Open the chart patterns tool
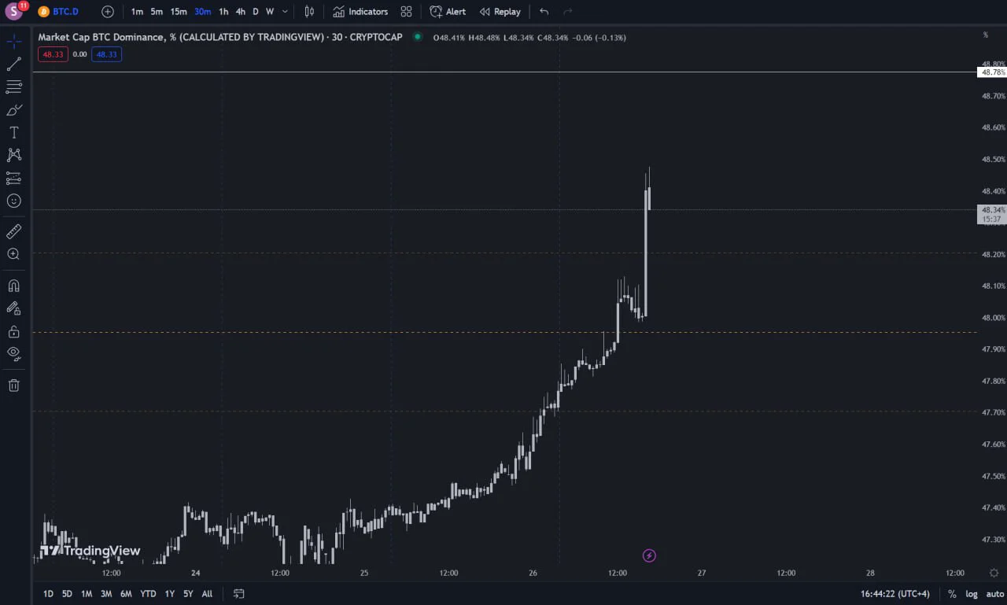 [14, 155]
